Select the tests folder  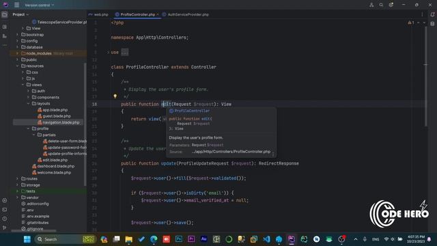(x=31, y=191)
